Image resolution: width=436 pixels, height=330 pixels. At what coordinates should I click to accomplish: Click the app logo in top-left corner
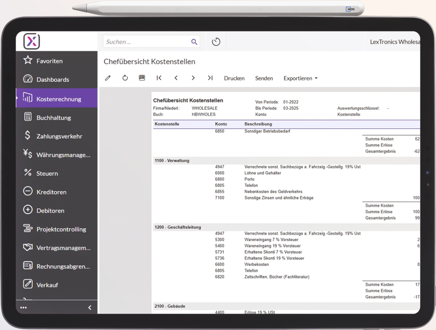tap(31, 41)
